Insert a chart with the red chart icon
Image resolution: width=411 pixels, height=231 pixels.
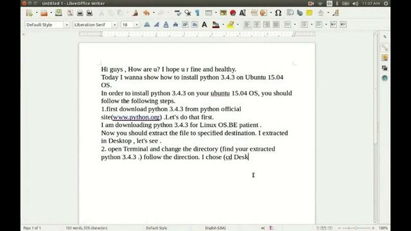[232, 13]
